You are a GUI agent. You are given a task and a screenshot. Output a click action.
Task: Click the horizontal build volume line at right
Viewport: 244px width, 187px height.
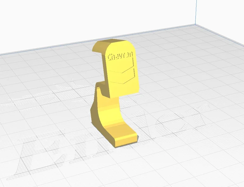point(219,25)
